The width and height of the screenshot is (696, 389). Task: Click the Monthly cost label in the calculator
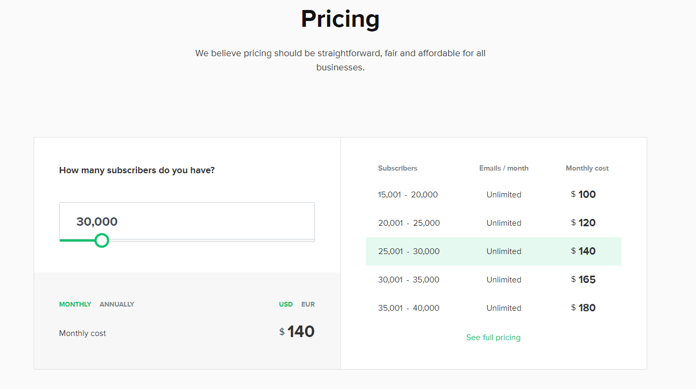pos(82,333)
